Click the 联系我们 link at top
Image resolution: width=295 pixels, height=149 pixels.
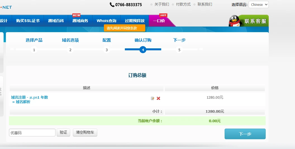pos(205,4)
